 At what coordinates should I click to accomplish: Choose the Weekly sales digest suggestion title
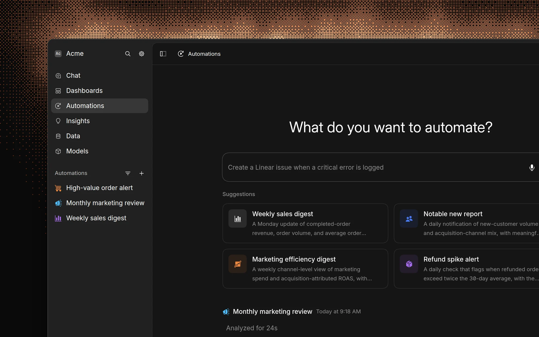(x=282, y=214)
